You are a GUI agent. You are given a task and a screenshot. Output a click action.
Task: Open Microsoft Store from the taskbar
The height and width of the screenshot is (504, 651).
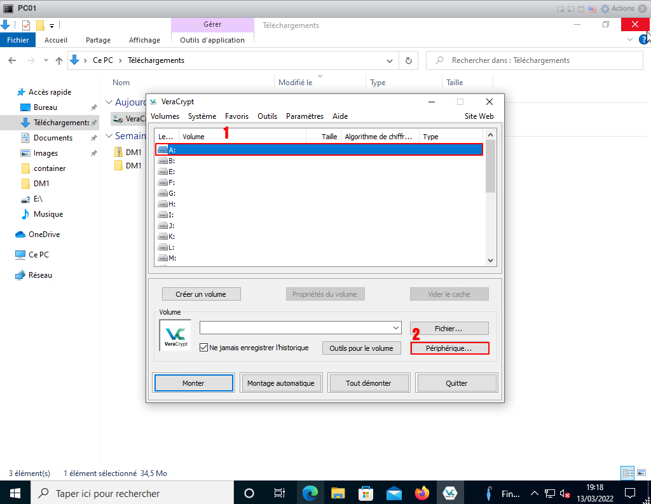(366, 493)
